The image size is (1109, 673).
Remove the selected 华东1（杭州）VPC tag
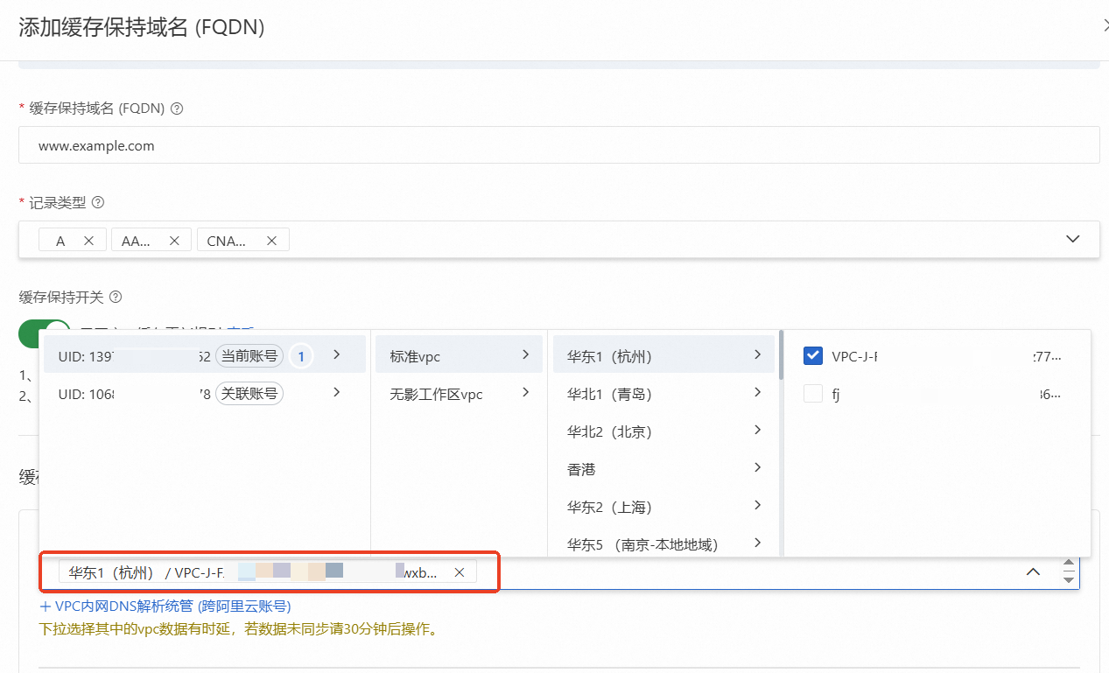point(459,572)
